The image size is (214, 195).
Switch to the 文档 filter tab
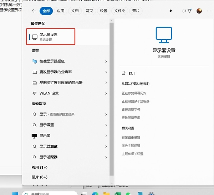[75, 11]
